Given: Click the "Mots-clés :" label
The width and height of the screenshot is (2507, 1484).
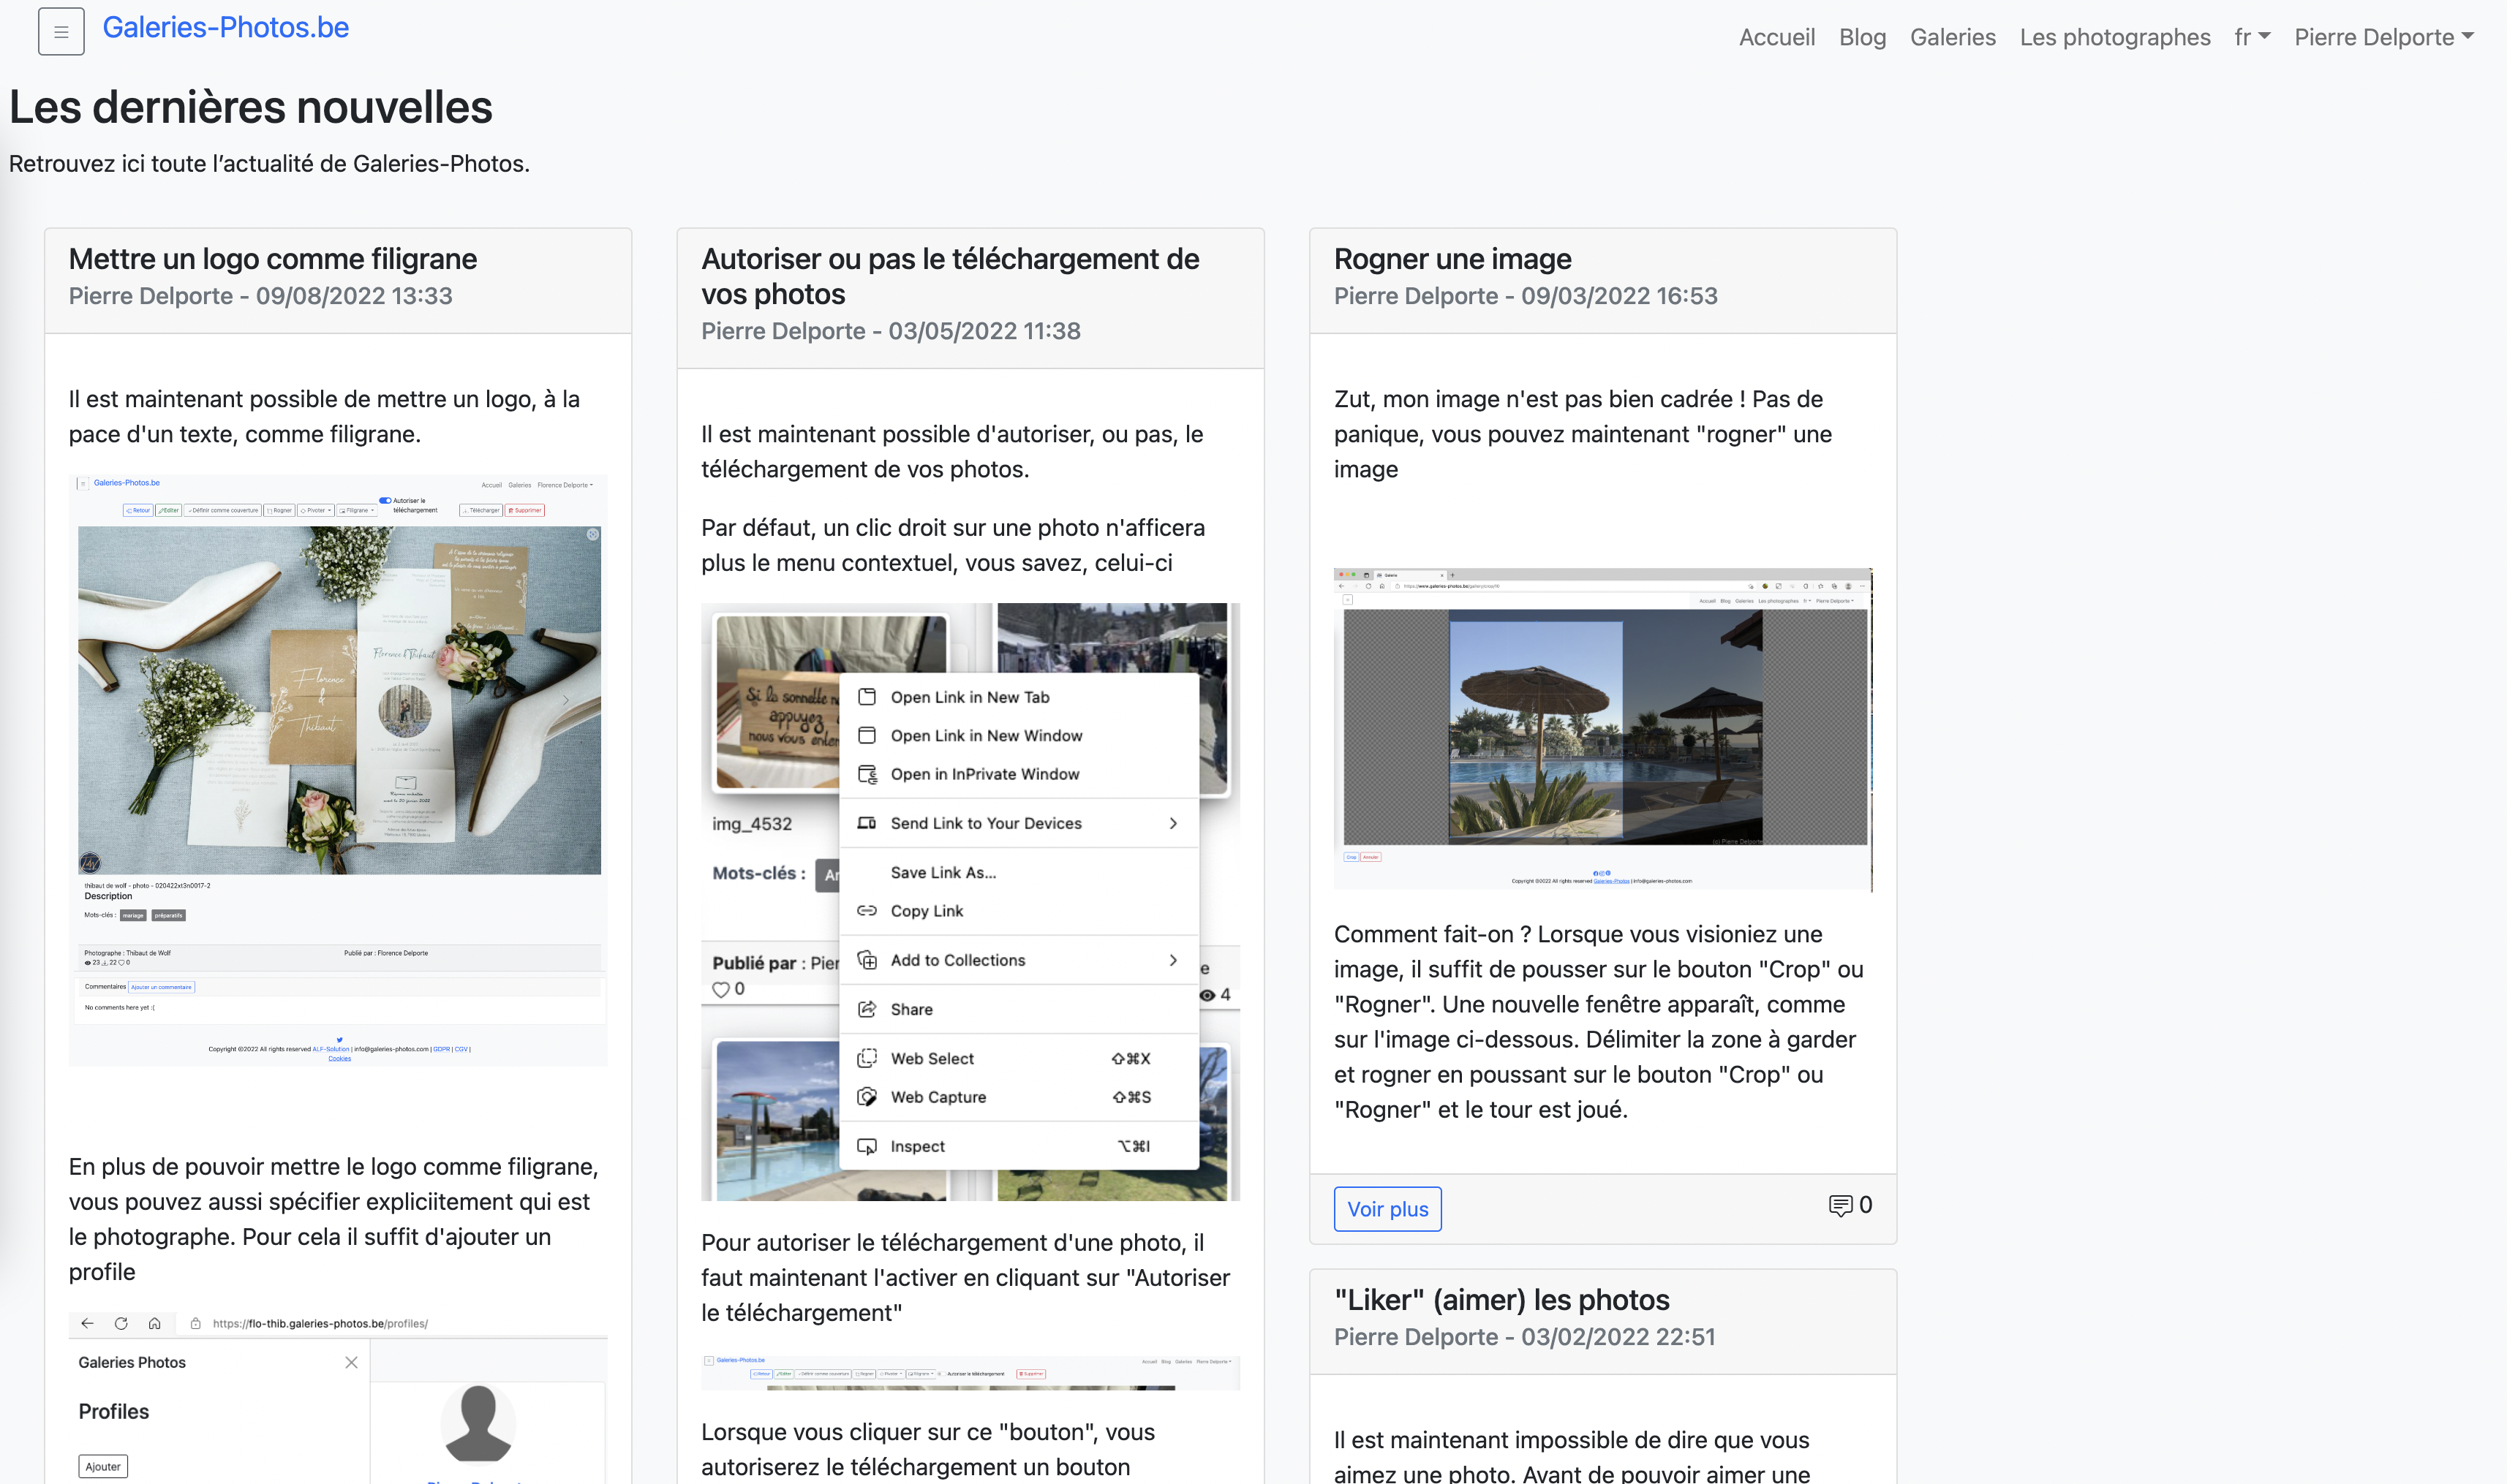Looking at the screenshot, I should 759,873.
